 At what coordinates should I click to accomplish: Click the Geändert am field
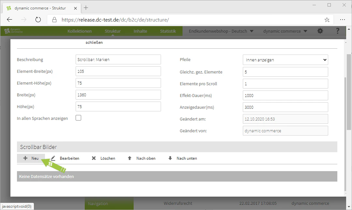285,119
